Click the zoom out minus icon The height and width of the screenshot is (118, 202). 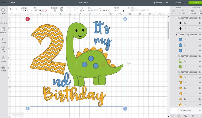[x=14, y=114]
